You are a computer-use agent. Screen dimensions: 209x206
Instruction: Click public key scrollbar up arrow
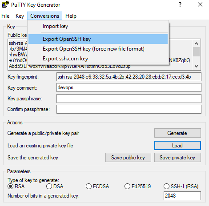point(197,44)
